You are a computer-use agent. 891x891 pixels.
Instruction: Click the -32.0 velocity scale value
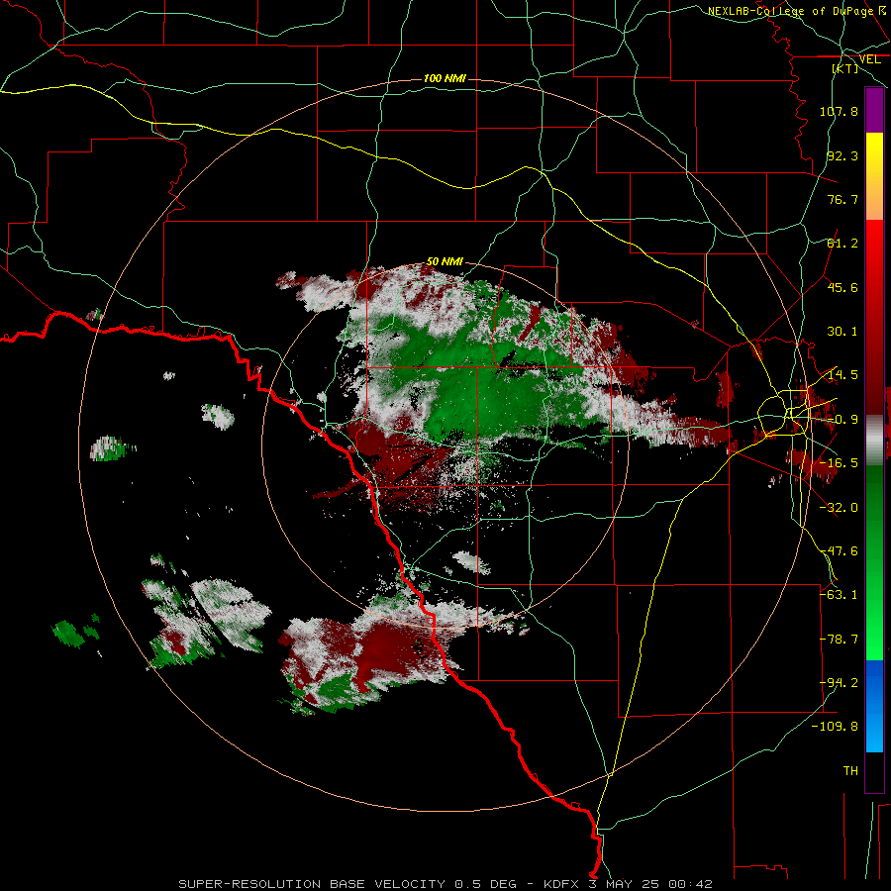839,508
